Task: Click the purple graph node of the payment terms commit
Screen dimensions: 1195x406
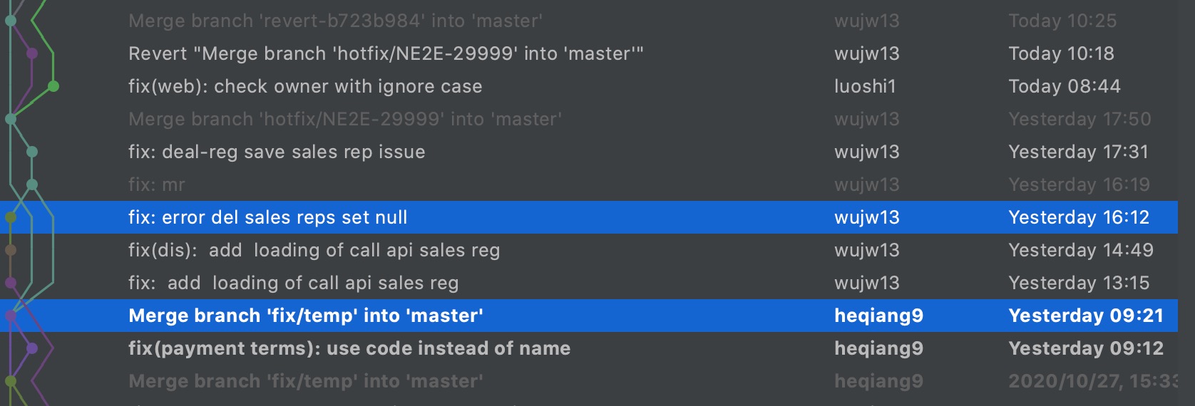Action: pos(32,348)
